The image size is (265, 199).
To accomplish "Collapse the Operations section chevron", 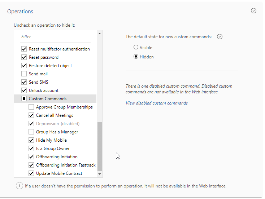I will [x=253, y=11].
